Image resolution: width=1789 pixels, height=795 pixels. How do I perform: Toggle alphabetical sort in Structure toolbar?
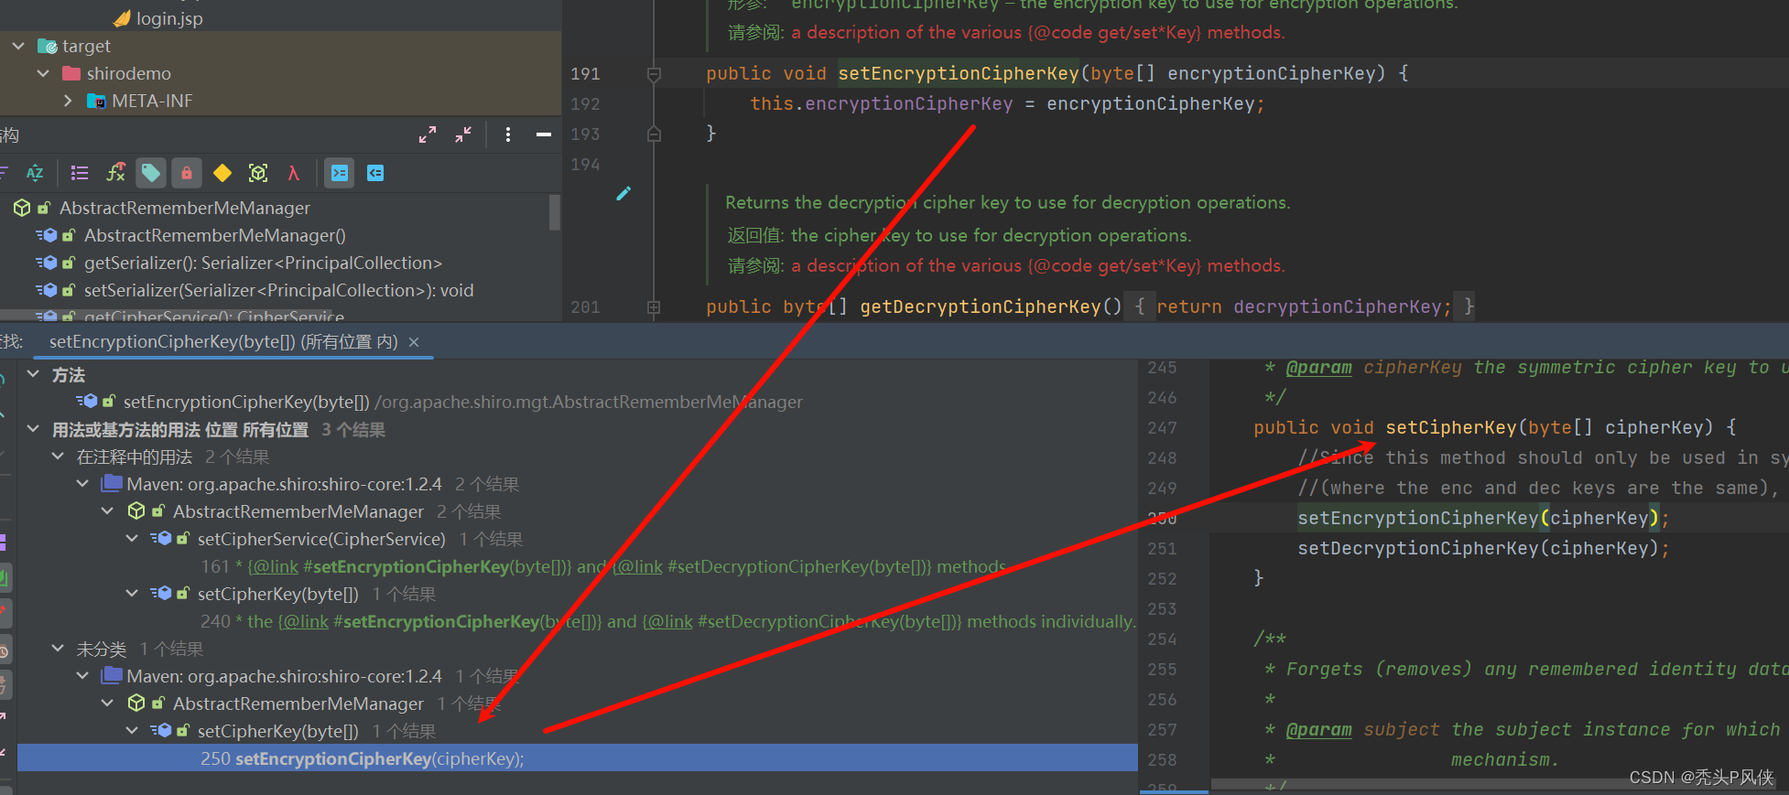click(35, 173)
